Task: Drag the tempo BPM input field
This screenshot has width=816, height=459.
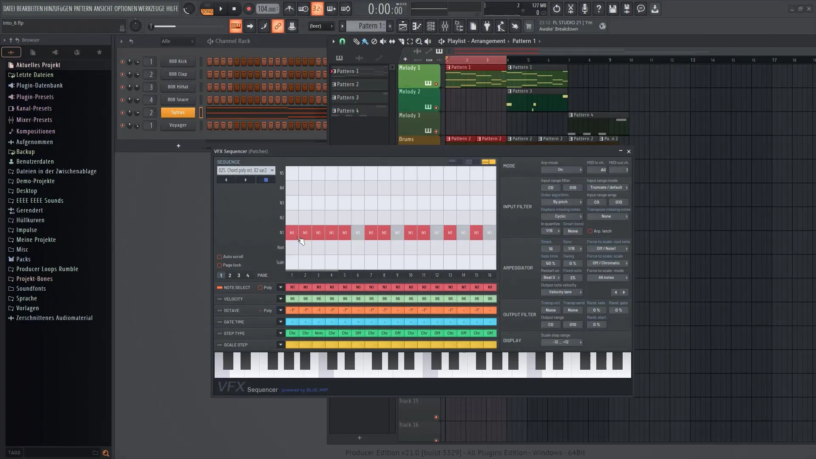Action: pyautogui.click(x=268, y=8)
